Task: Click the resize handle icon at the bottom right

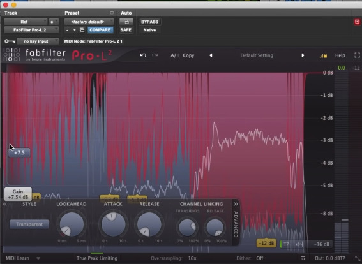Action: [357, 258]
